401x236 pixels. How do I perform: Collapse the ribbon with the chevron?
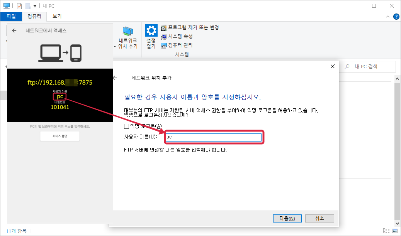(x=388, y=17)
